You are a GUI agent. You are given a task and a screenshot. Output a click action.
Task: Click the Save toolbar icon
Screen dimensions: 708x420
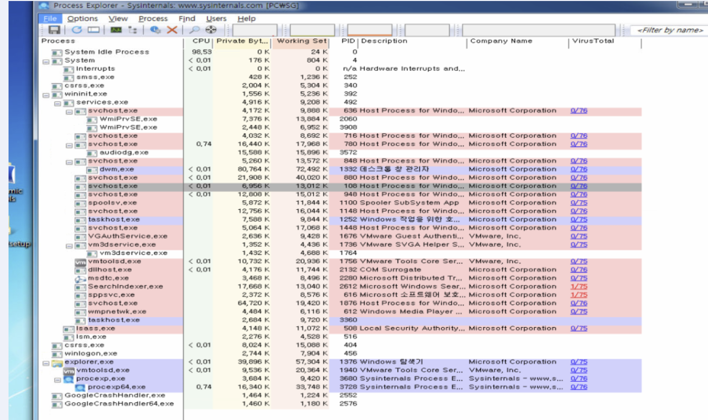53,30
